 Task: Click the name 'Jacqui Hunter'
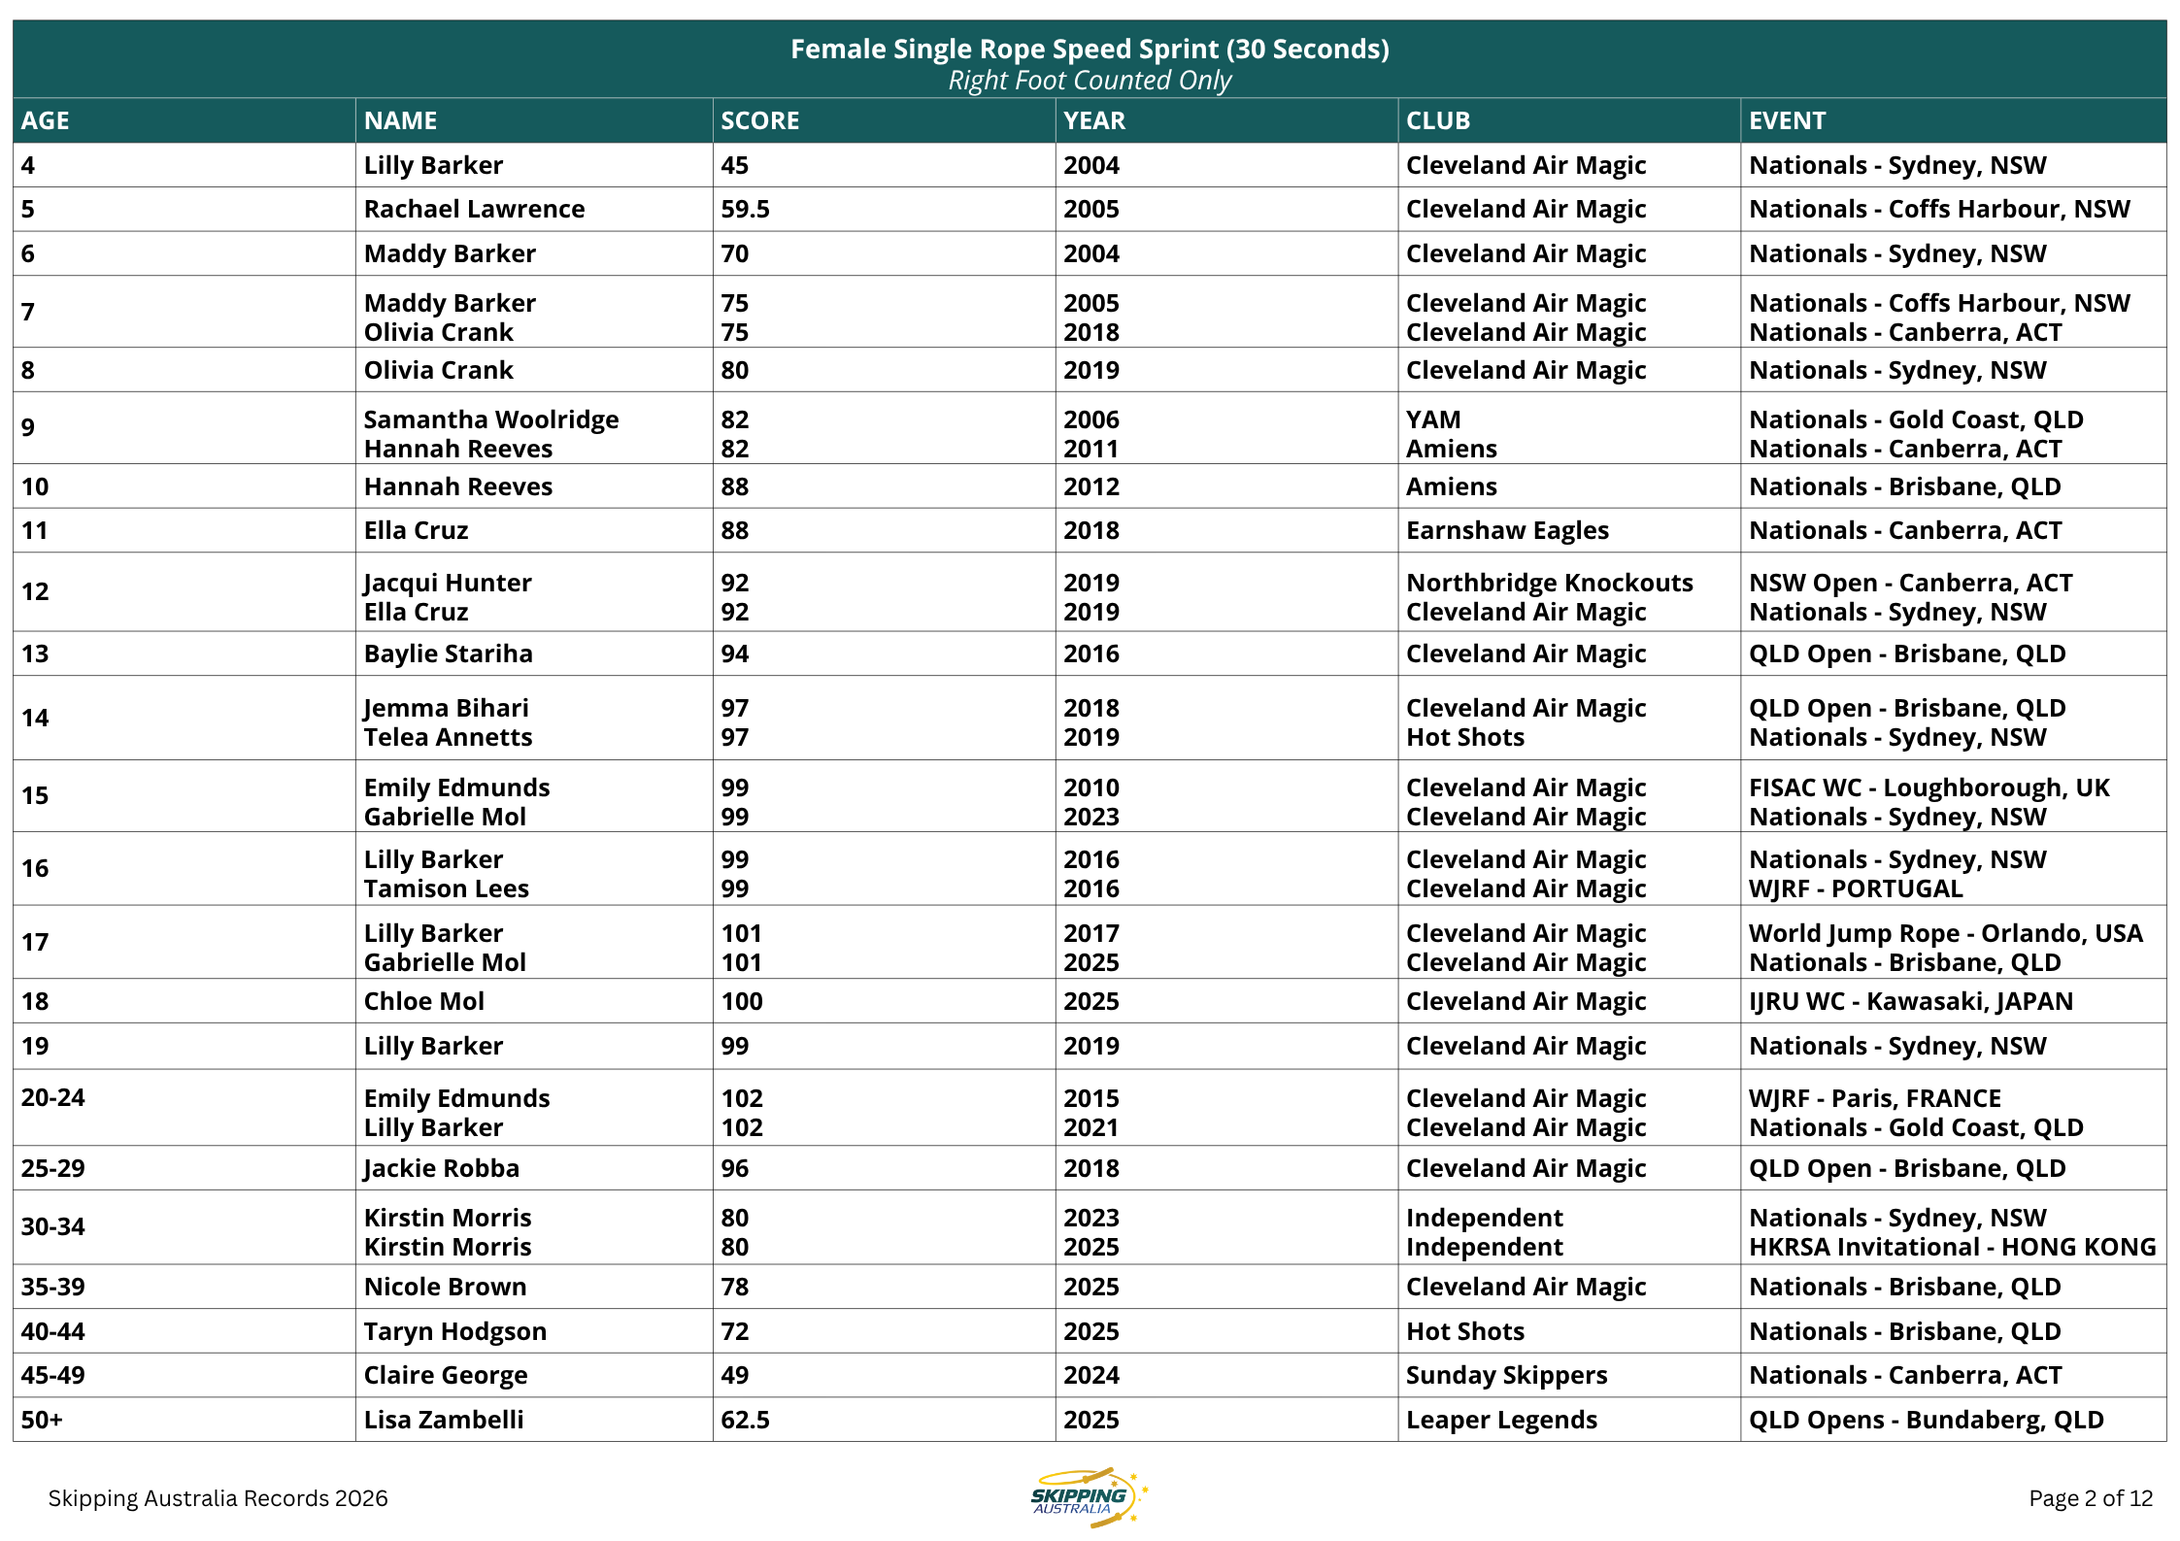pyautogui.click(x=448, y=583)
